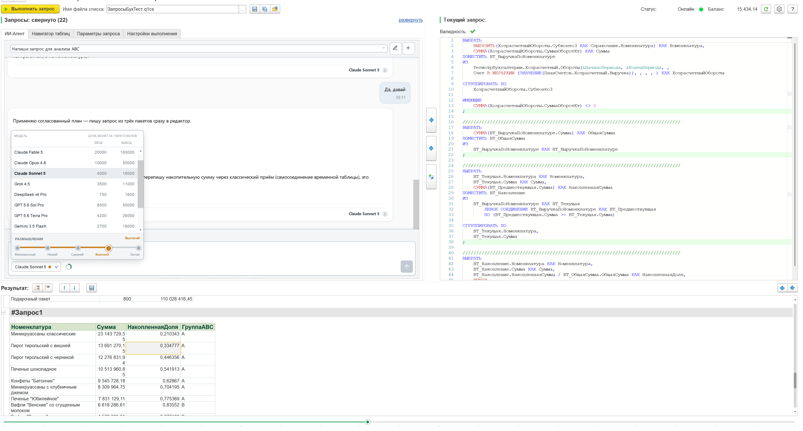Jump to next result with down arrow
The image size is (803, 431).
coord(74,288)
